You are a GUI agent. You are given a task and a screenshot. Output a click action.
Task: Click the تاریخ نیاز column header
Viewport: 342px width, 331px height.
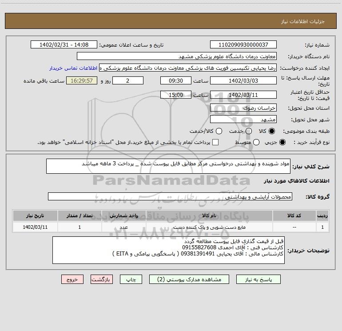point(35,216)
